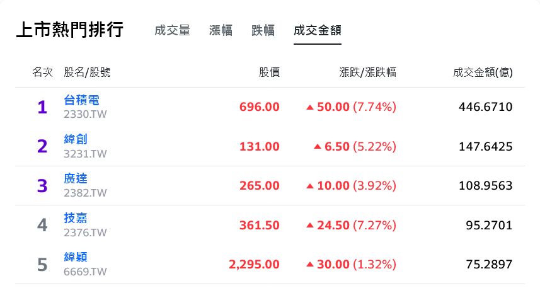
Task: Click the 2330.TW ticker code
Action: click(85, 114)
